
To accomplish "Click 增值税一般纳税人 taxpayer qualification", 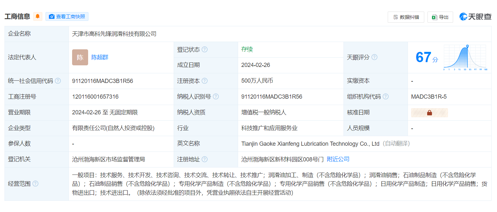I will pyautogui.click(x=264, y=112).
